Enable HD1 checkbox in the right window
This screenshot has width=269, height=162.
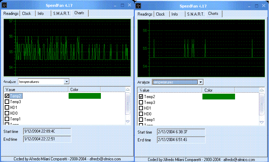pyautogui.click(x=141, y=108)
